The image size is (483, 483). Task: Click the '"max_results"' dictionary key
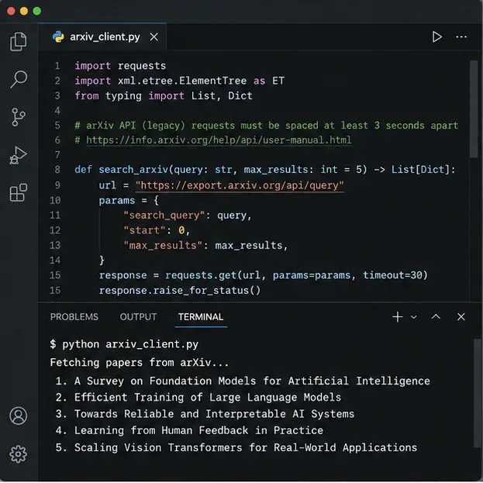(x=163, y=246)
